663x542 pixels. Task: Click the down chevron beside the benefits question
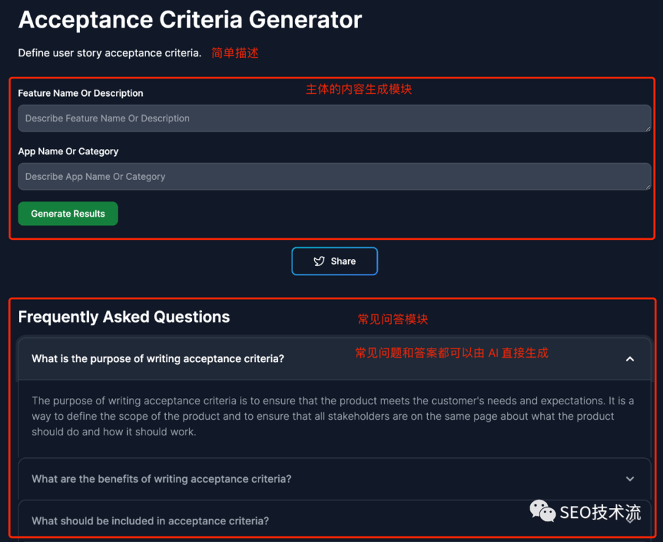(630, 479)
